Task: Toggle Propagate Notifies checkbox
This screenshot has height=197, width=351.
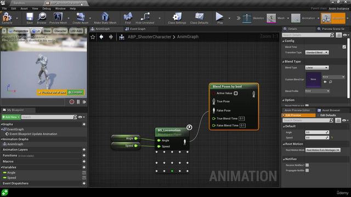Action: (x=307, y=170)
